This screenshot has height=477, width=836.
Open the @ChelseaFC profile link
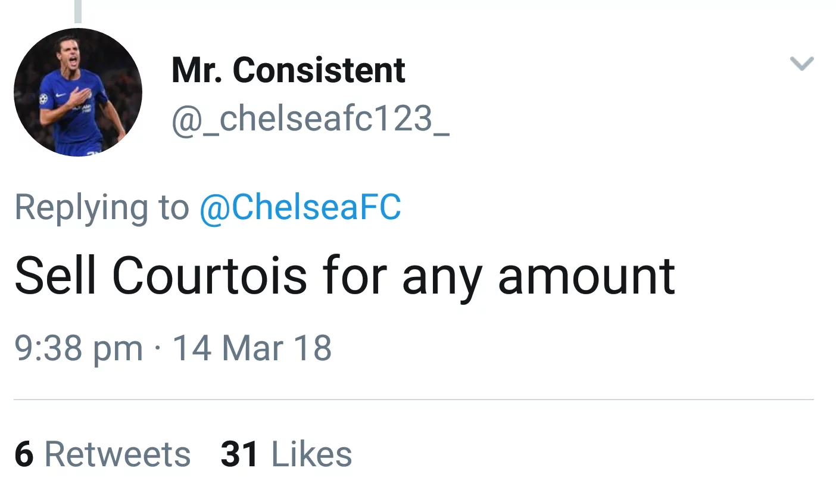coord(300,207)
